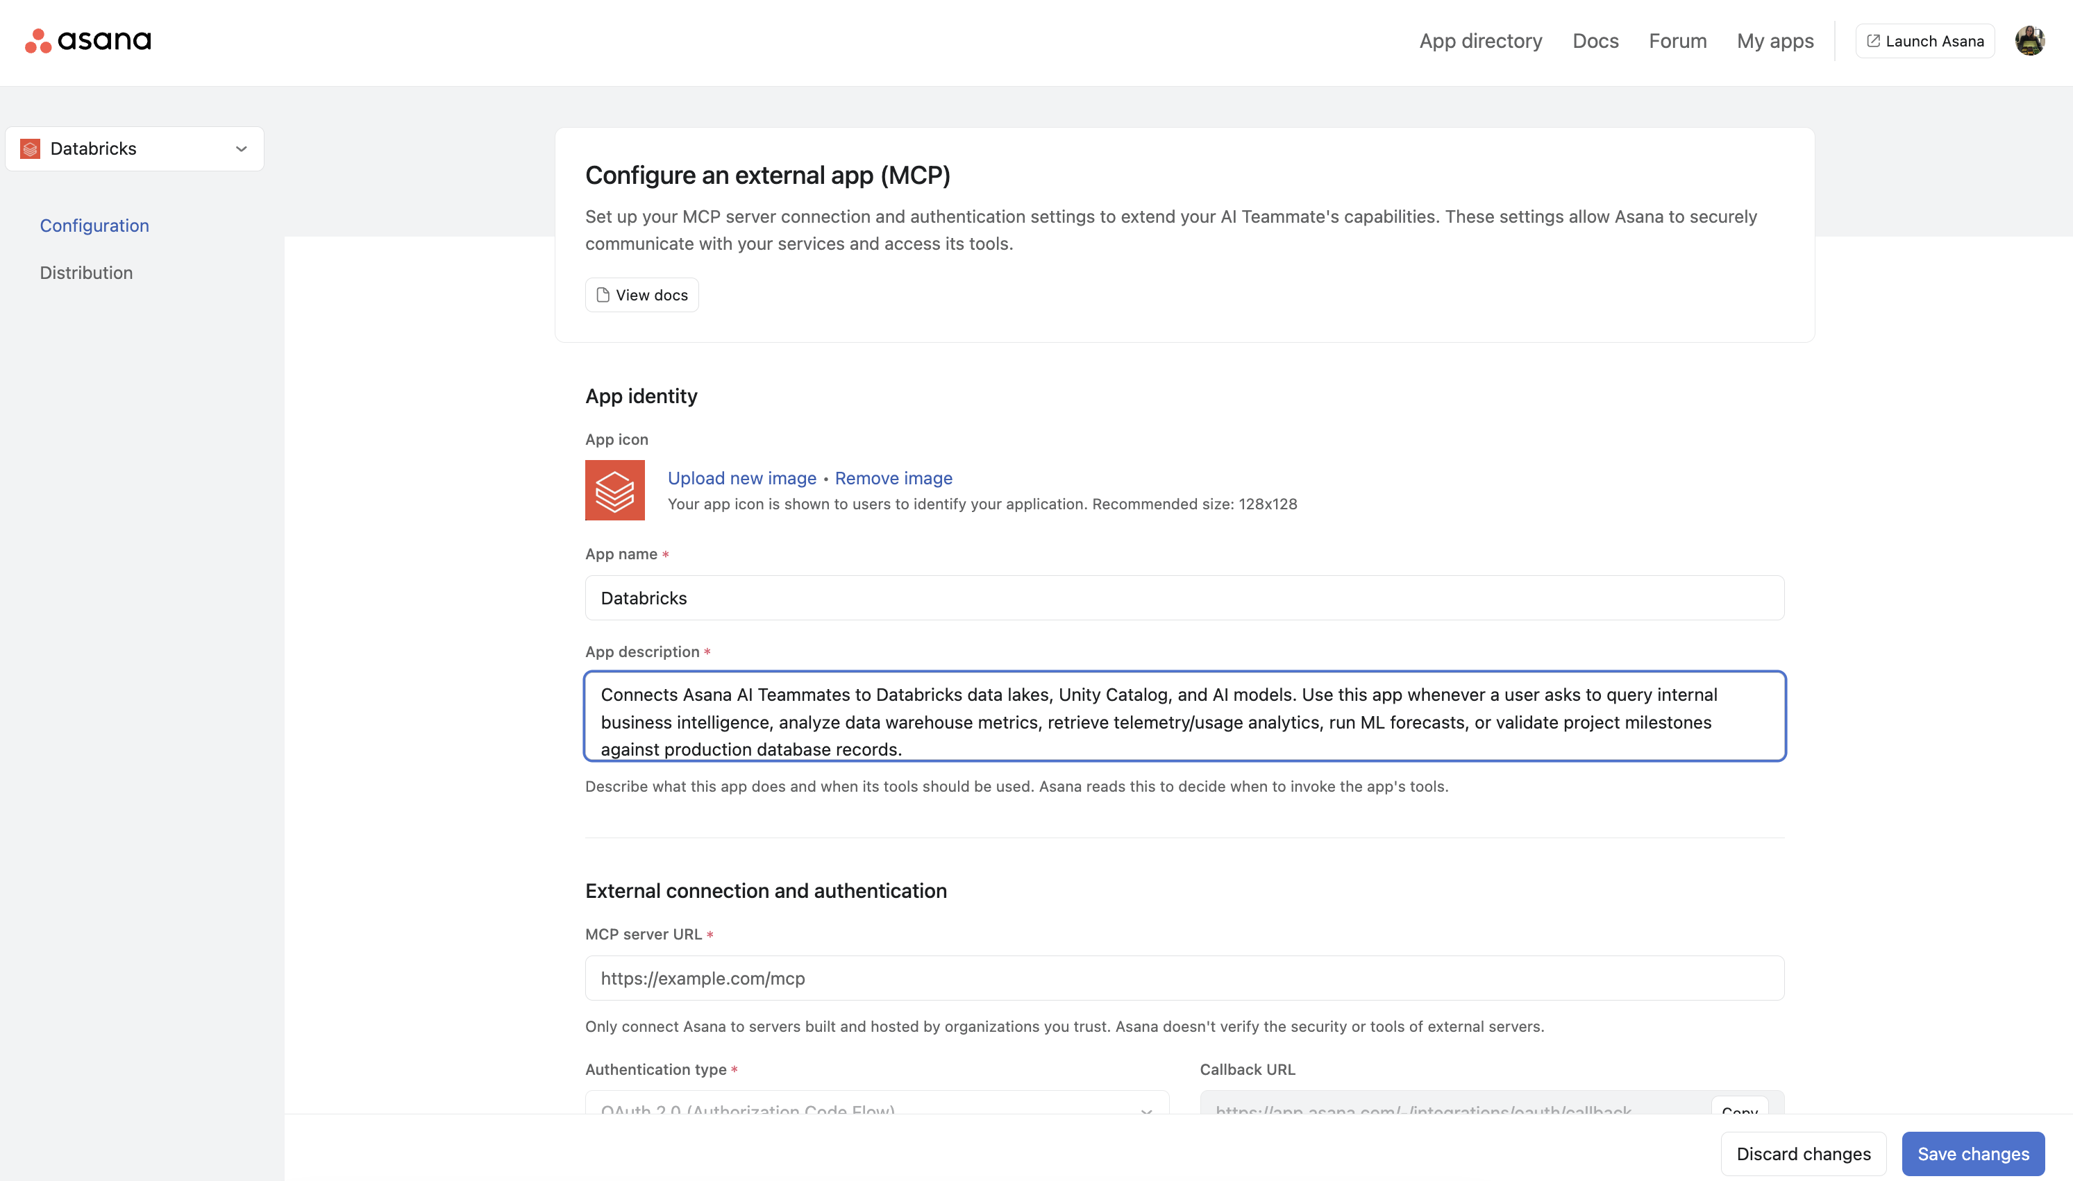Expand the Databricks app selector dropdown
2073x1181 pixels.
pyautogui.click(x=135, y=149)
